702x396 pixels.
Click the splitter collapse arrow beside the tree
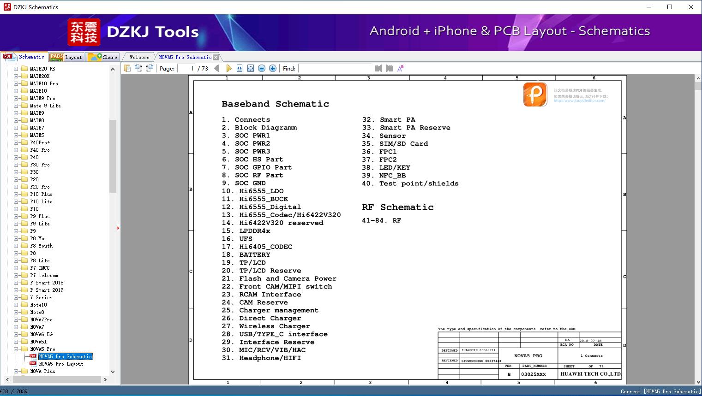(x=118, y=228)
